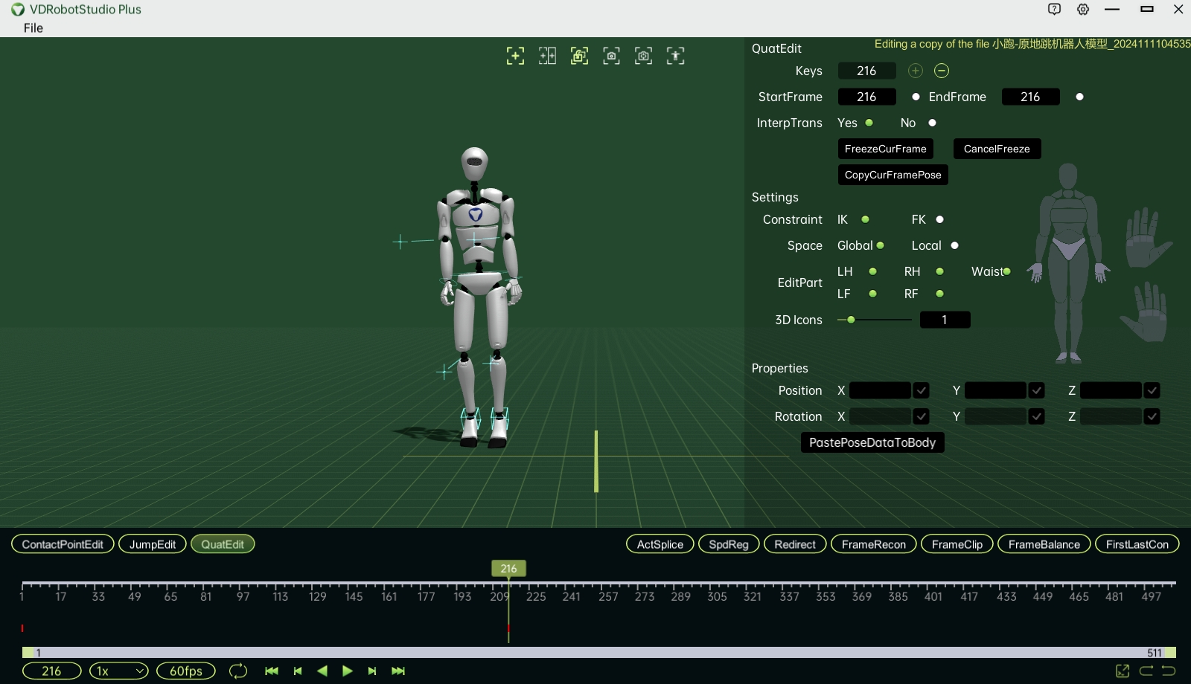Select Local space radio option
1191x684 pixels.
954,245
